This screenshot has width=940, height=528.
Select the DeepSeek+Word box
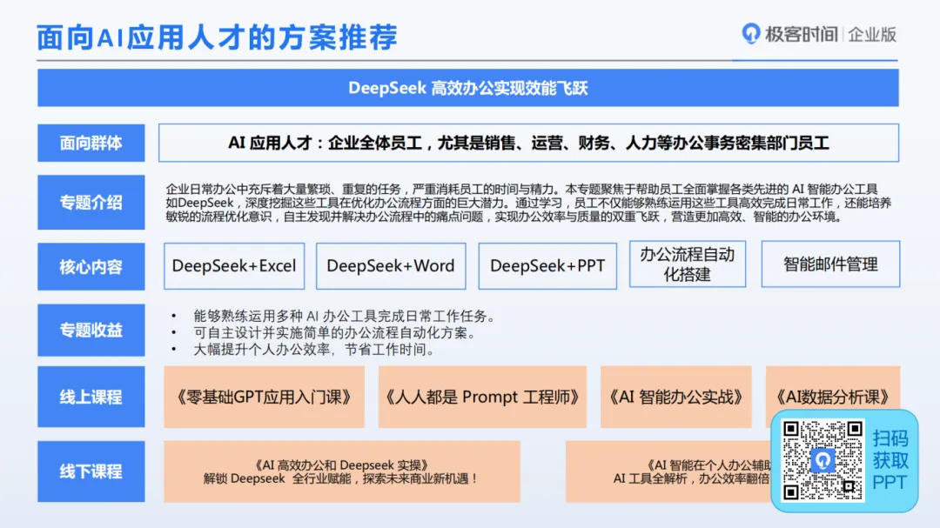coord(391,266)
